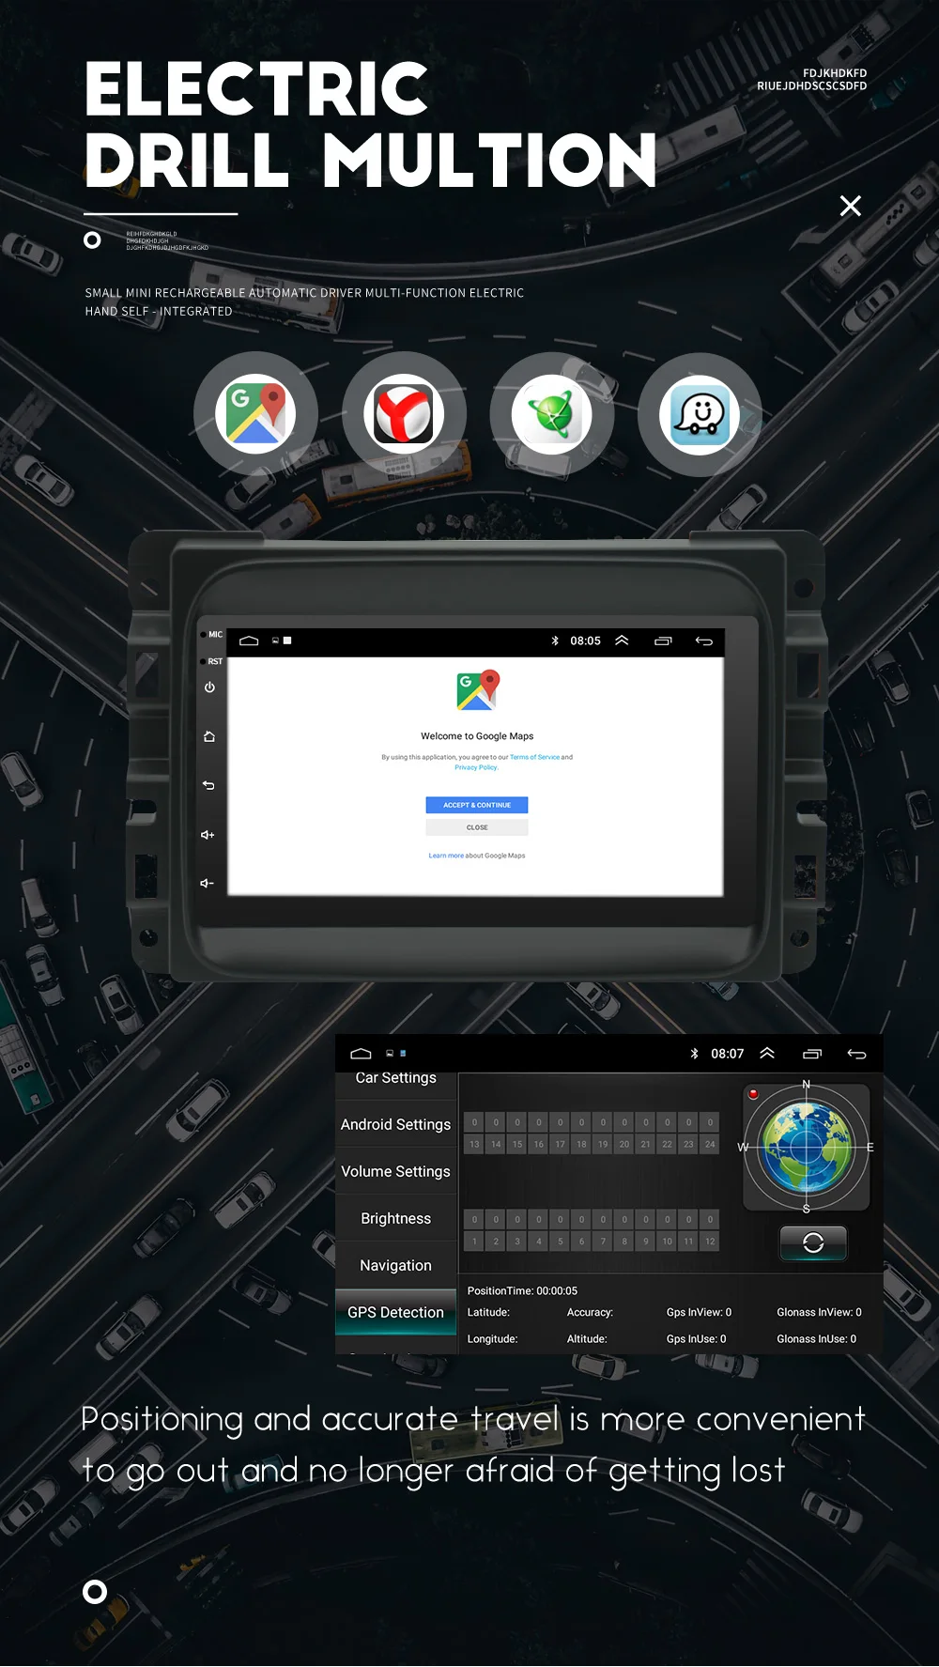Select the GPS Detection menu item
Viewport: 939px width, 1667px height.
(x=396, y=1312)
